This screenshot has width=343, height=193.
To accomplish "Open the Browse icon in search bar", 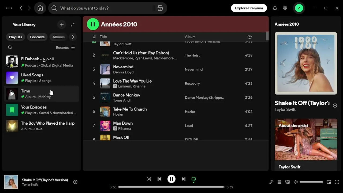I will pos(160,8).
